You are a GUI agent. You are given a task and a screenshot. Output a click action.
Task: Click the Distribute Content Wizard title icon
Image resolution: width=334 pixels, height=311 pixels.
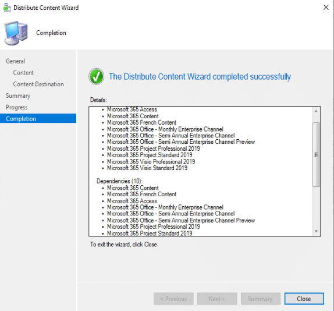(x=7, y=8)
